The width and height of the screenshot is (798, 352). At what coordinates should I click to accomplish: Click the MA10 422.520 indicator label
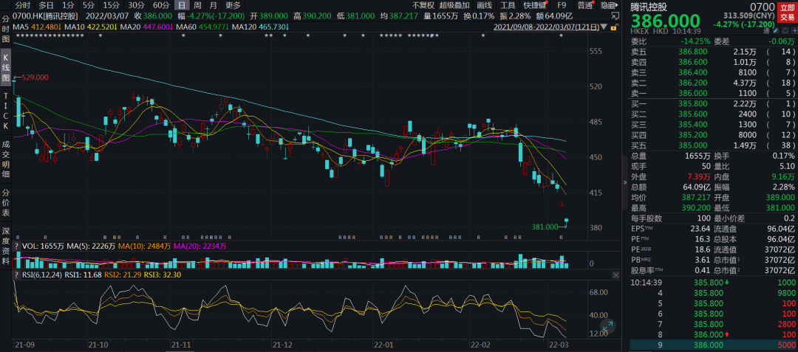click(89, 27)
